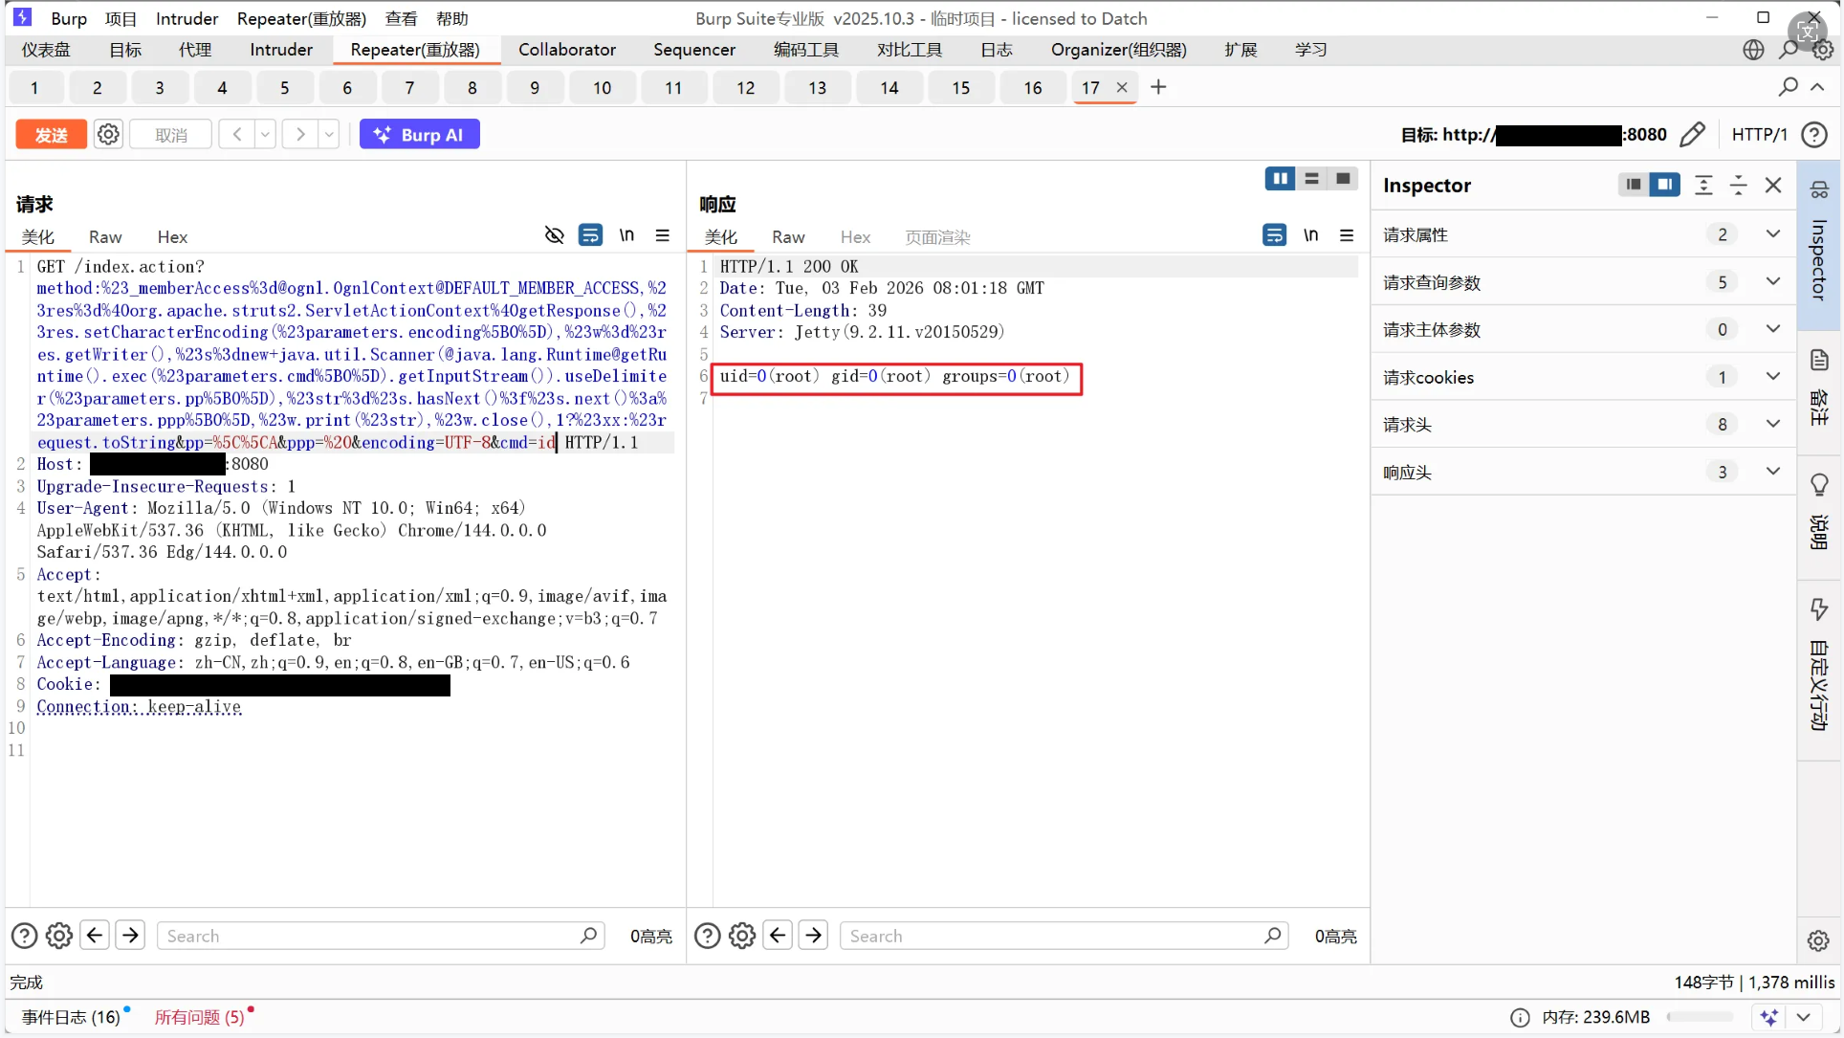Launch Burp AI
Screen dimensions: 1844x1038
(420, 135)
